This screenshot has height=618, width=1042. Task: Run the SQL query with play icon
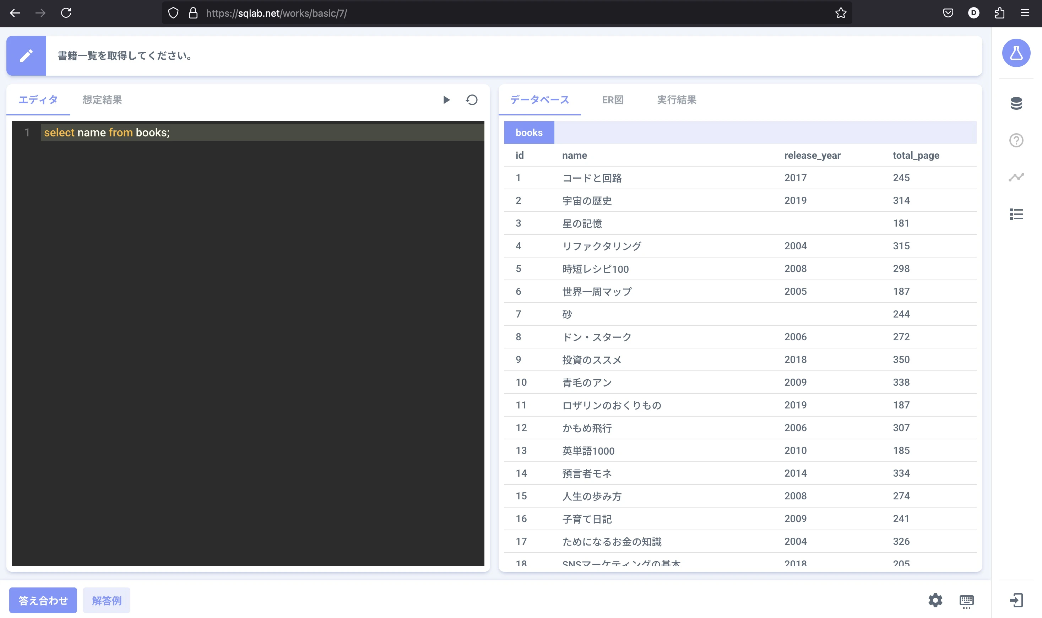point(446,100)
